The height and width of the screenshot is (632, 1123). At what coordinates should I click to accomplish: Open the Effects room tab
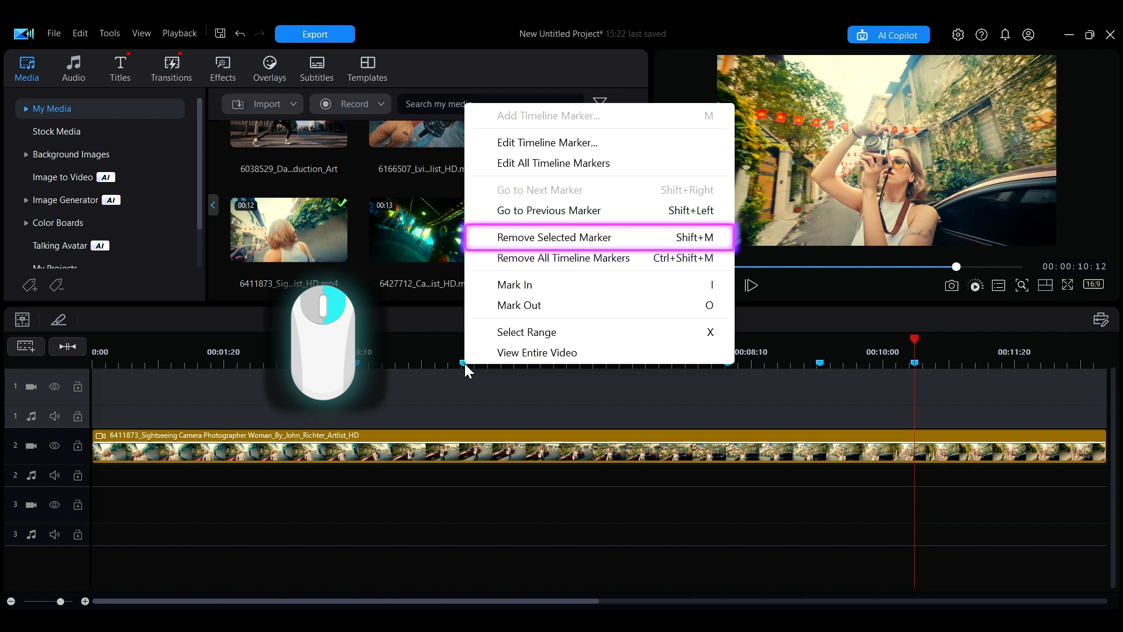click(223, 68)
